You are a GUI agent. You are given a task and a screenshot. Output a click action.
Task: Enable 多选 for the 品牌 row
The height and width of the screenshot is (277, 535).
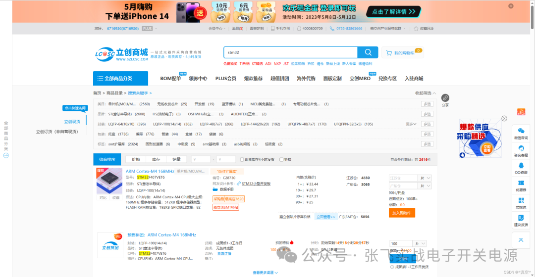(x=427, y=114)
